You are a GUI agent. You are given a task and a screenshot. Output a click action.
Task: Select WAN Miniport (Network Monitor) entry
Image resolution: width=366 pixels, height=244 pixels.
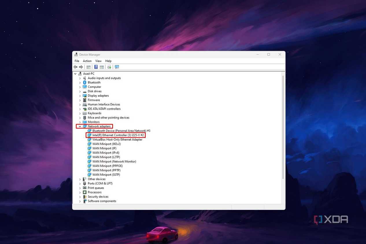click(114, 162)
